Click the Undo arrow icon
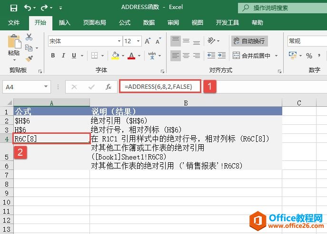This screenshot has height=234, width=327. pos(27,8)
